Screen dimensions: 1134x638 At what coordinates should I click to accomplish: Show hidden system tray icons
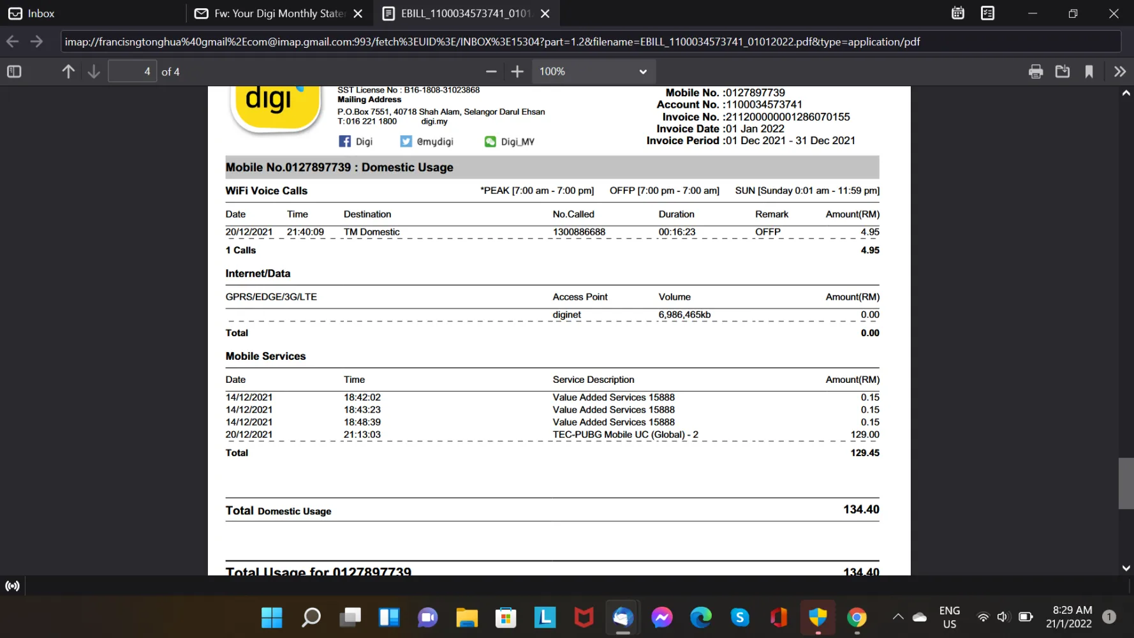point(898,617)
